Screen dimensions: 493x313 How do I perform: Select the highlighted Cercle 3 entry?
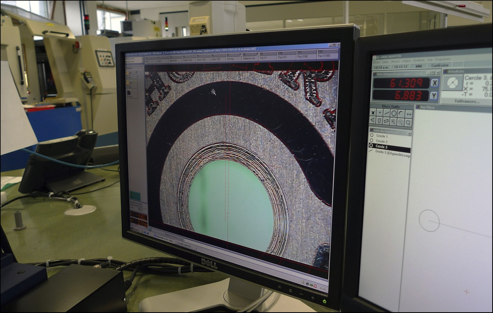tap(381, 147)
